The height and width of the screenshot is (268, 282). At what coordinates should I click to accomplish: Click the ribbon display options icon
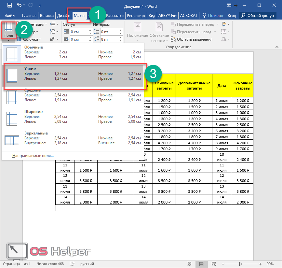pyautogui.click(x=229, y=6)
